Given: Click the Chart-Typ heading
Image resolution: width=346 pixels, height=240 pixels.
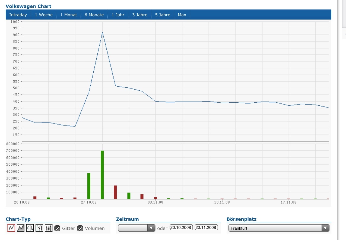Looking at the screenshot, I should click(x=18, y=219).
